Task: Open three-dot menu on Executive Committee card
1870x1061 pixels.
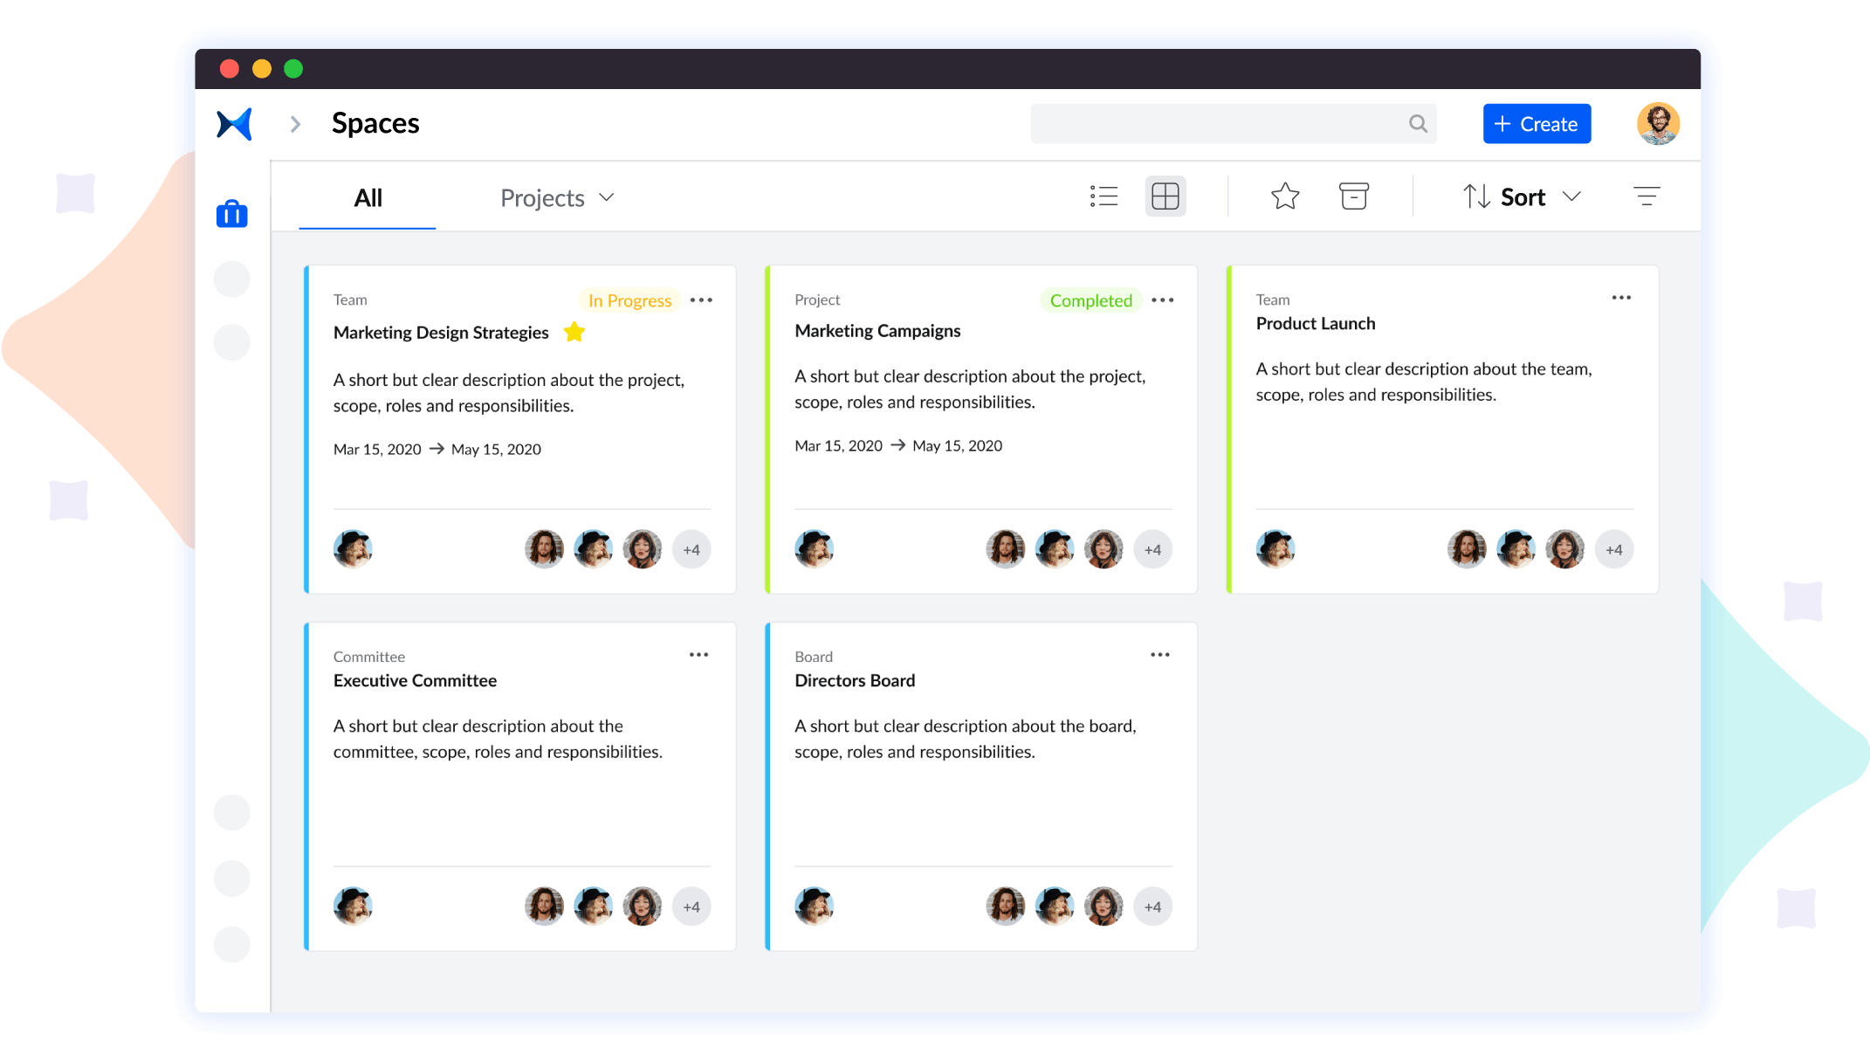Action: (x=698, y=655)
